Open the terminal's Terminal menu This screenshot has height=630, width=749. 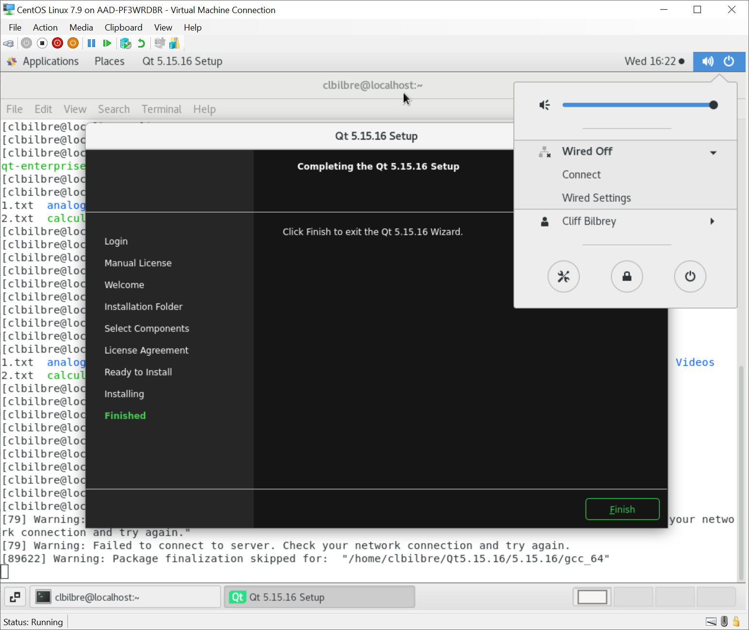[x=162, y=109]
